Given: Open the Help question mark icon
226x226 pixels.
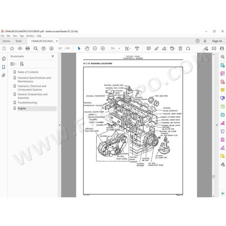Looking at the screenshot, I should 198,41.
